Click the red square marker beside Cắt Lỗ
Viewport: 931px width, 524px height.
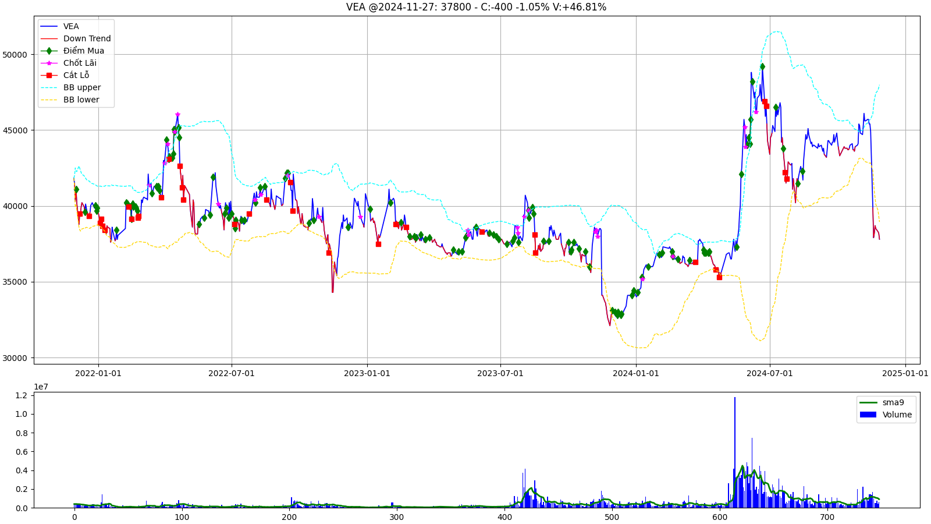click(49, 75)
